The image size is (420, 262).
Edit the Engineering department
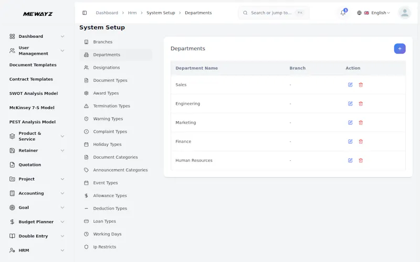pyautogui.click(x=350, y=104)
